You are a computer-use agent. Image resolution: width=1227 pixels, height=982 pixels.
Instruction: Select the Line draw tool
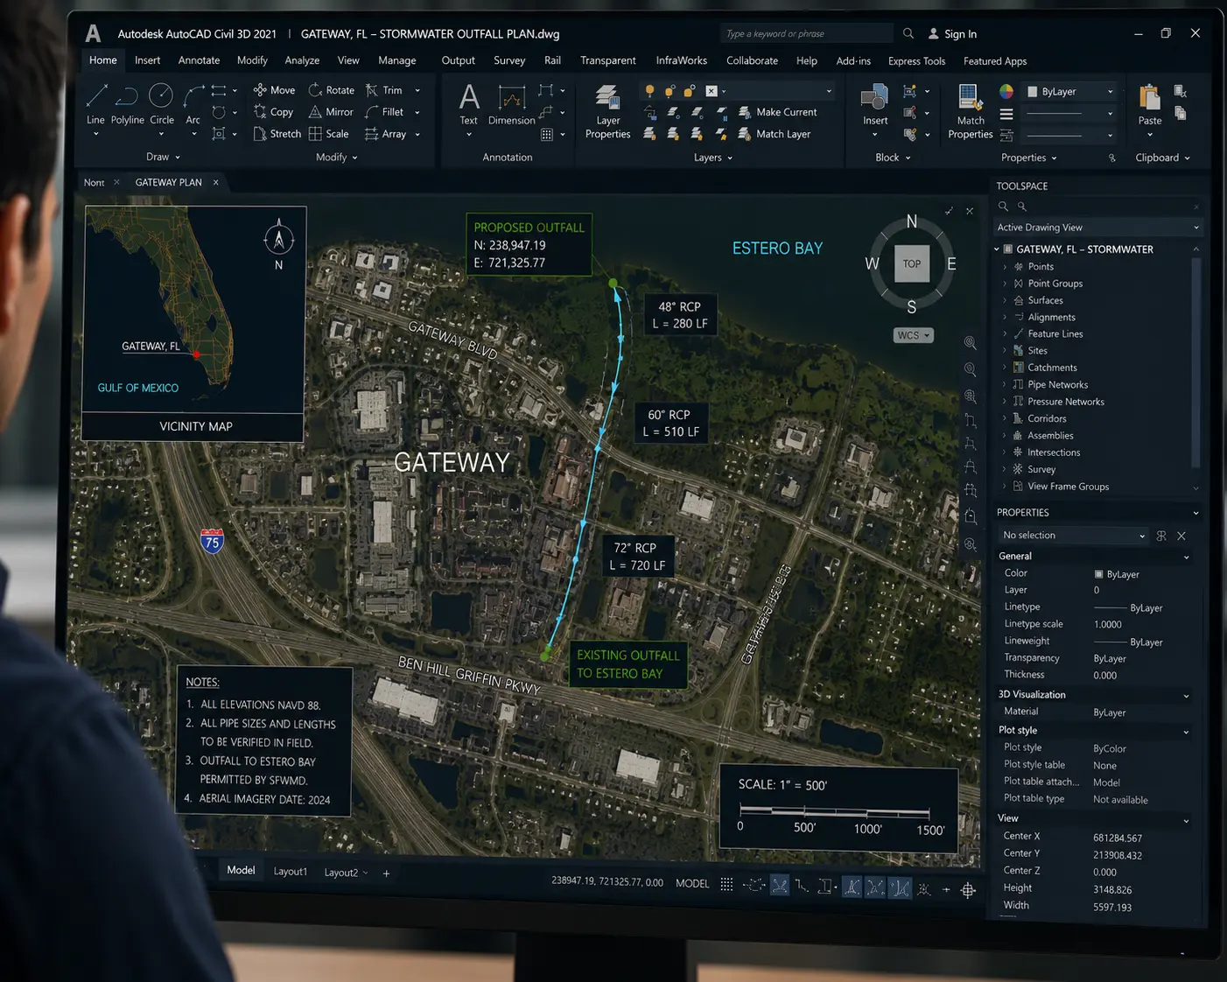tap(96, 103)
